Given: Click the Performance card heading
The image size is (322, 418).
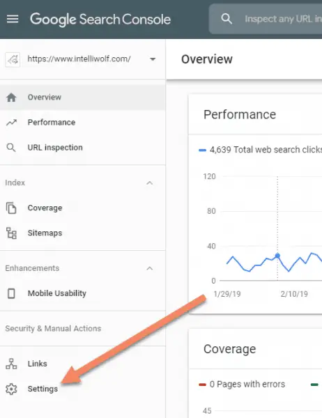Looking at the screenshot, I should [x=240, y=115].
